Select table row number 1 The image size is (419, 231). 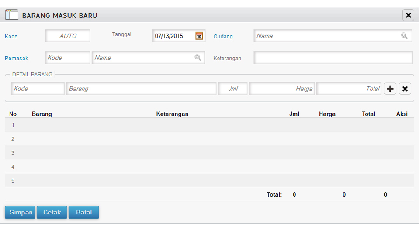pos(210,125)
